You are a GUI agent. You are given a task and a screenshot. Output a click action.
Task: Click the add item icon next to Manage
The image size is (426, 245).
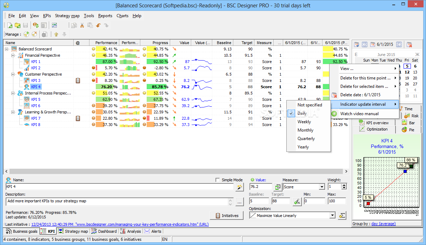[26, 34]
